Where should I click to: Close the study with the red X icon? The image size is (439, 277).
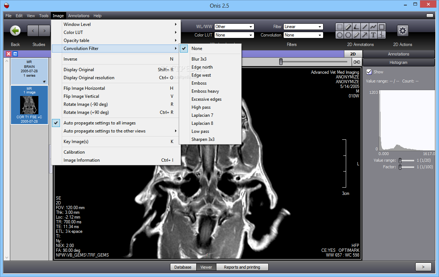pyautogui.click(x=9, y=54)
